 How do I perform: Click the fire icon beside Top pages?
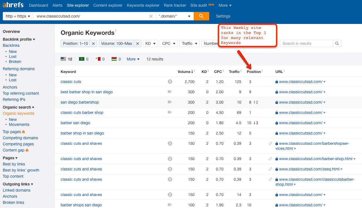[23, 132]
